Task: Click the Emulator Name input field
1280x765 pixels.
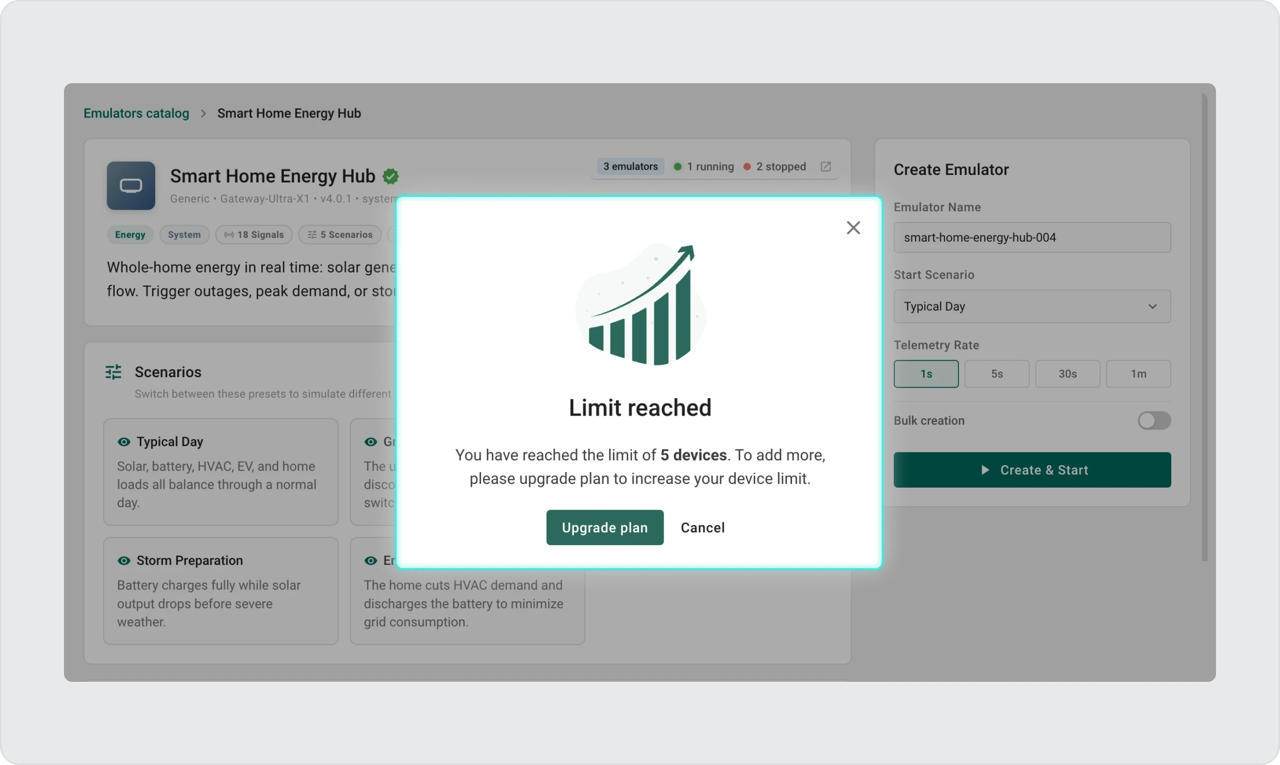Action: pos(1031,237)
